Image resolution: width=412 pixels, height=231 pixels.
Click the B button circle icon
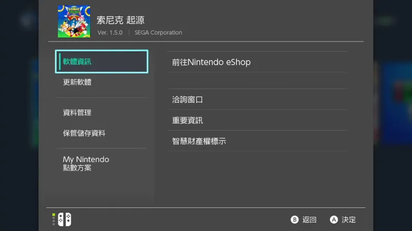coord(295,219)
